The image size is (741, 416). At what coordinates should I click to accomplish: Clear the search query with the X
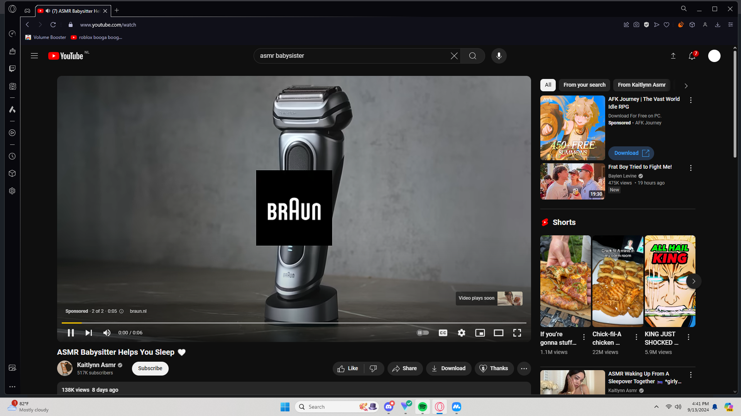point(454,56)
